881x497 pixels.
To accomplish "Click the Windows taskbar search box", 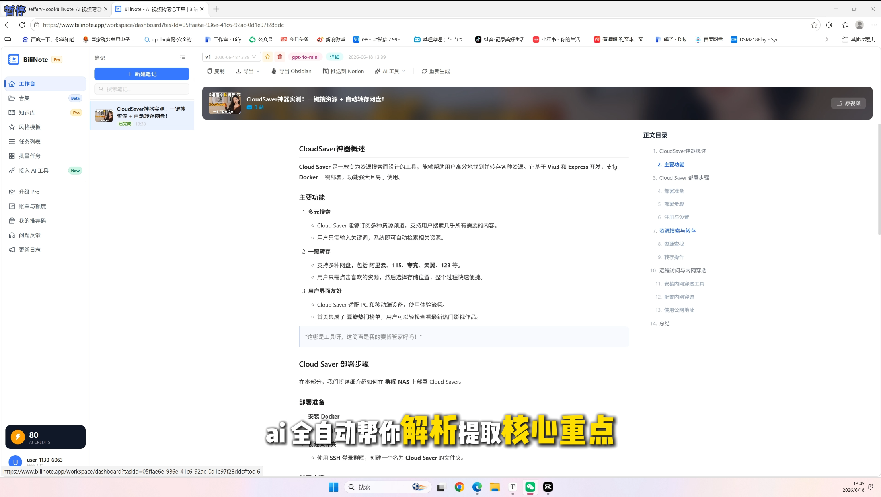I will (388, 487).
